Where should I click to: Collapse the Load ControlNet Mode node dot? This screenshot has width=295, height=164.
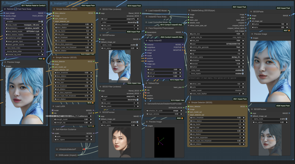point(146,22)
